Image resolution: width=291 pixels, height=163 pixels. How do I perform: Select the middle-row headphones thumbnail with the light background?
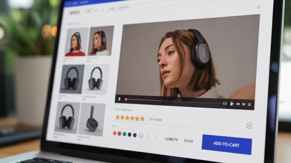pos(96,79)
